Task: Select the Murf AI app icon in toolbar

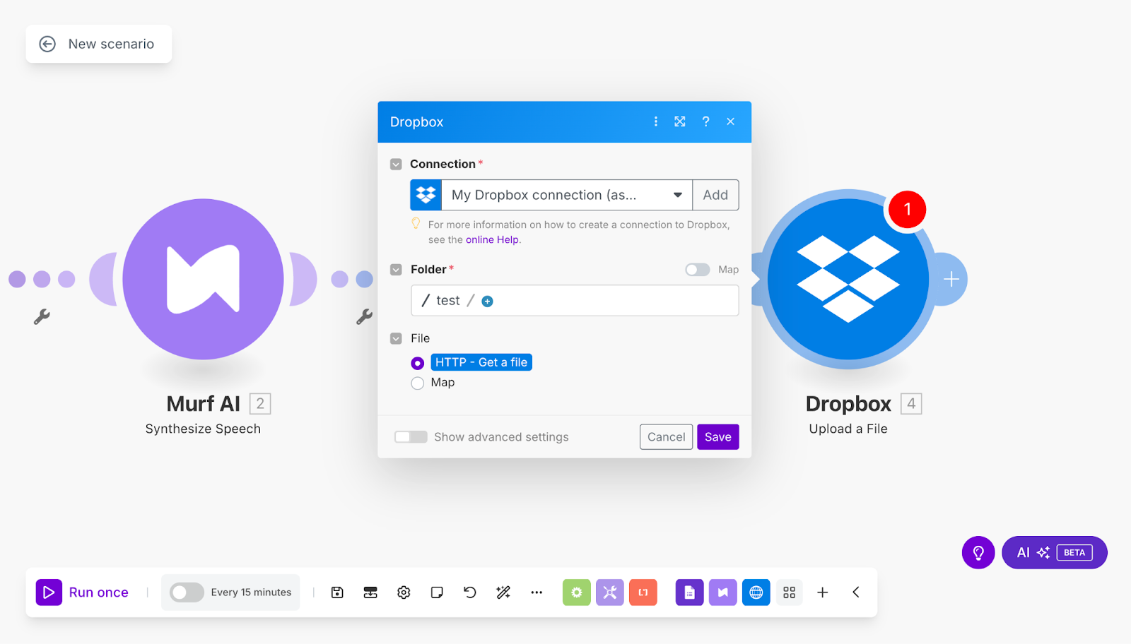Action: coord(722,592)
